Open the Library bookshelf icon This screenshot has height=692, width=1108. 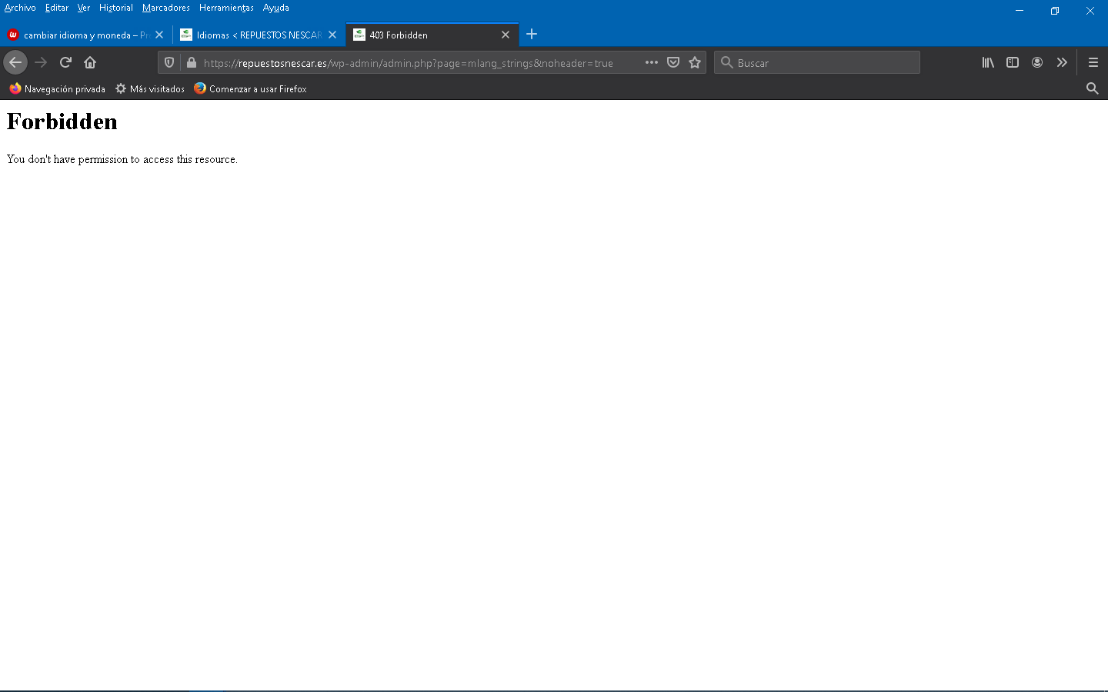click(988, 62)
